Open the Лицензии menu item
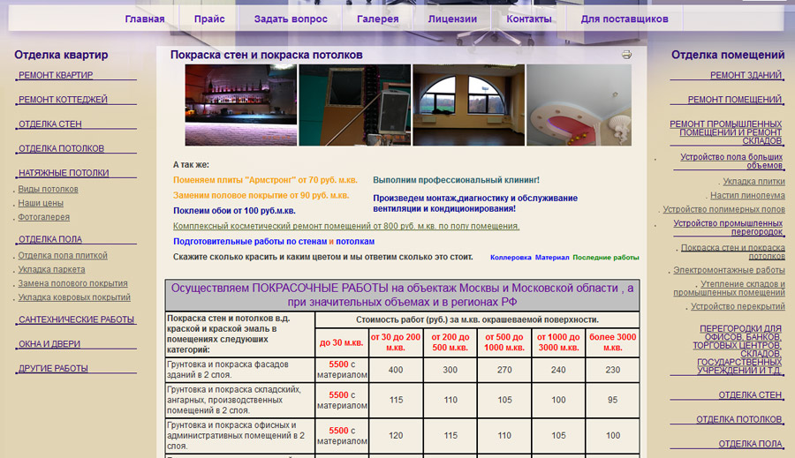This screenshot has height=458, width=795. tap(452, 19)
